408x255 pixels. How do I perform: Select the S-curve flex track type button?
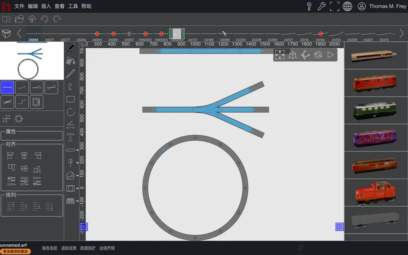click(x=22, y=102)
